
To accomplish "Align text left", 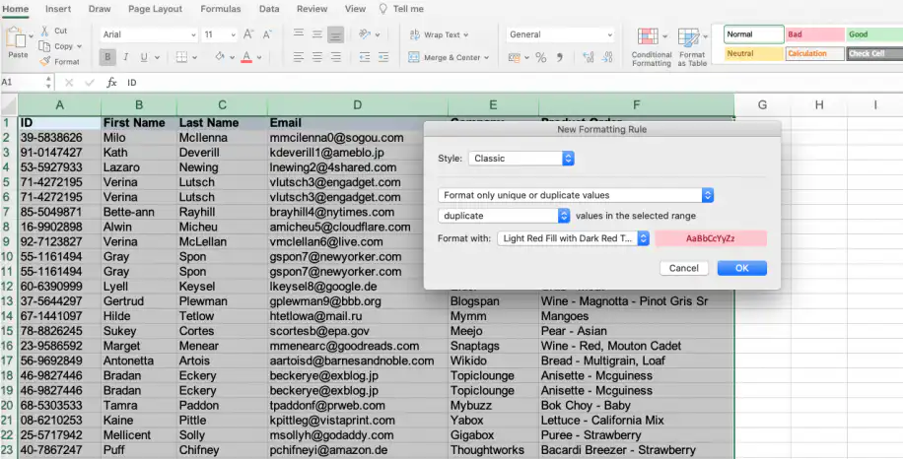I will pos(299,57).
